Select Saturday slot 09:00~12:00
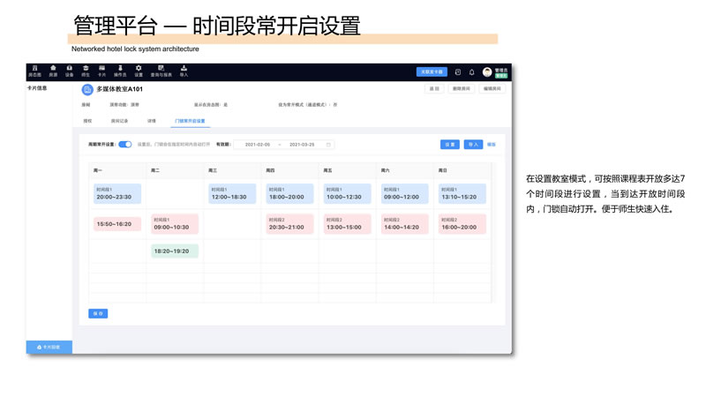 (x=404, y=193)
